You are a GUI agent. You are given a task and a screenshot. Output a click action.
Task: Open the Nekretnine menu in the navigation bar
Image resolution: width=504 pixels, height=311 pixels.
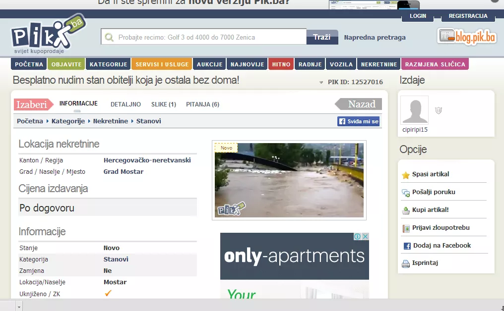coord(378,64)
